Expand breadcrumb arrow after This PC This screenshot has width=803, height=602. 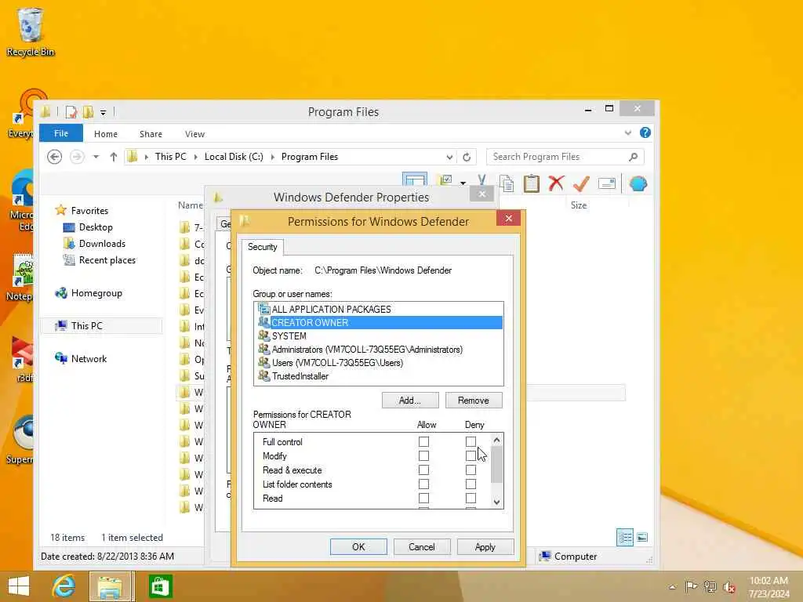click(x=195, y=157)
